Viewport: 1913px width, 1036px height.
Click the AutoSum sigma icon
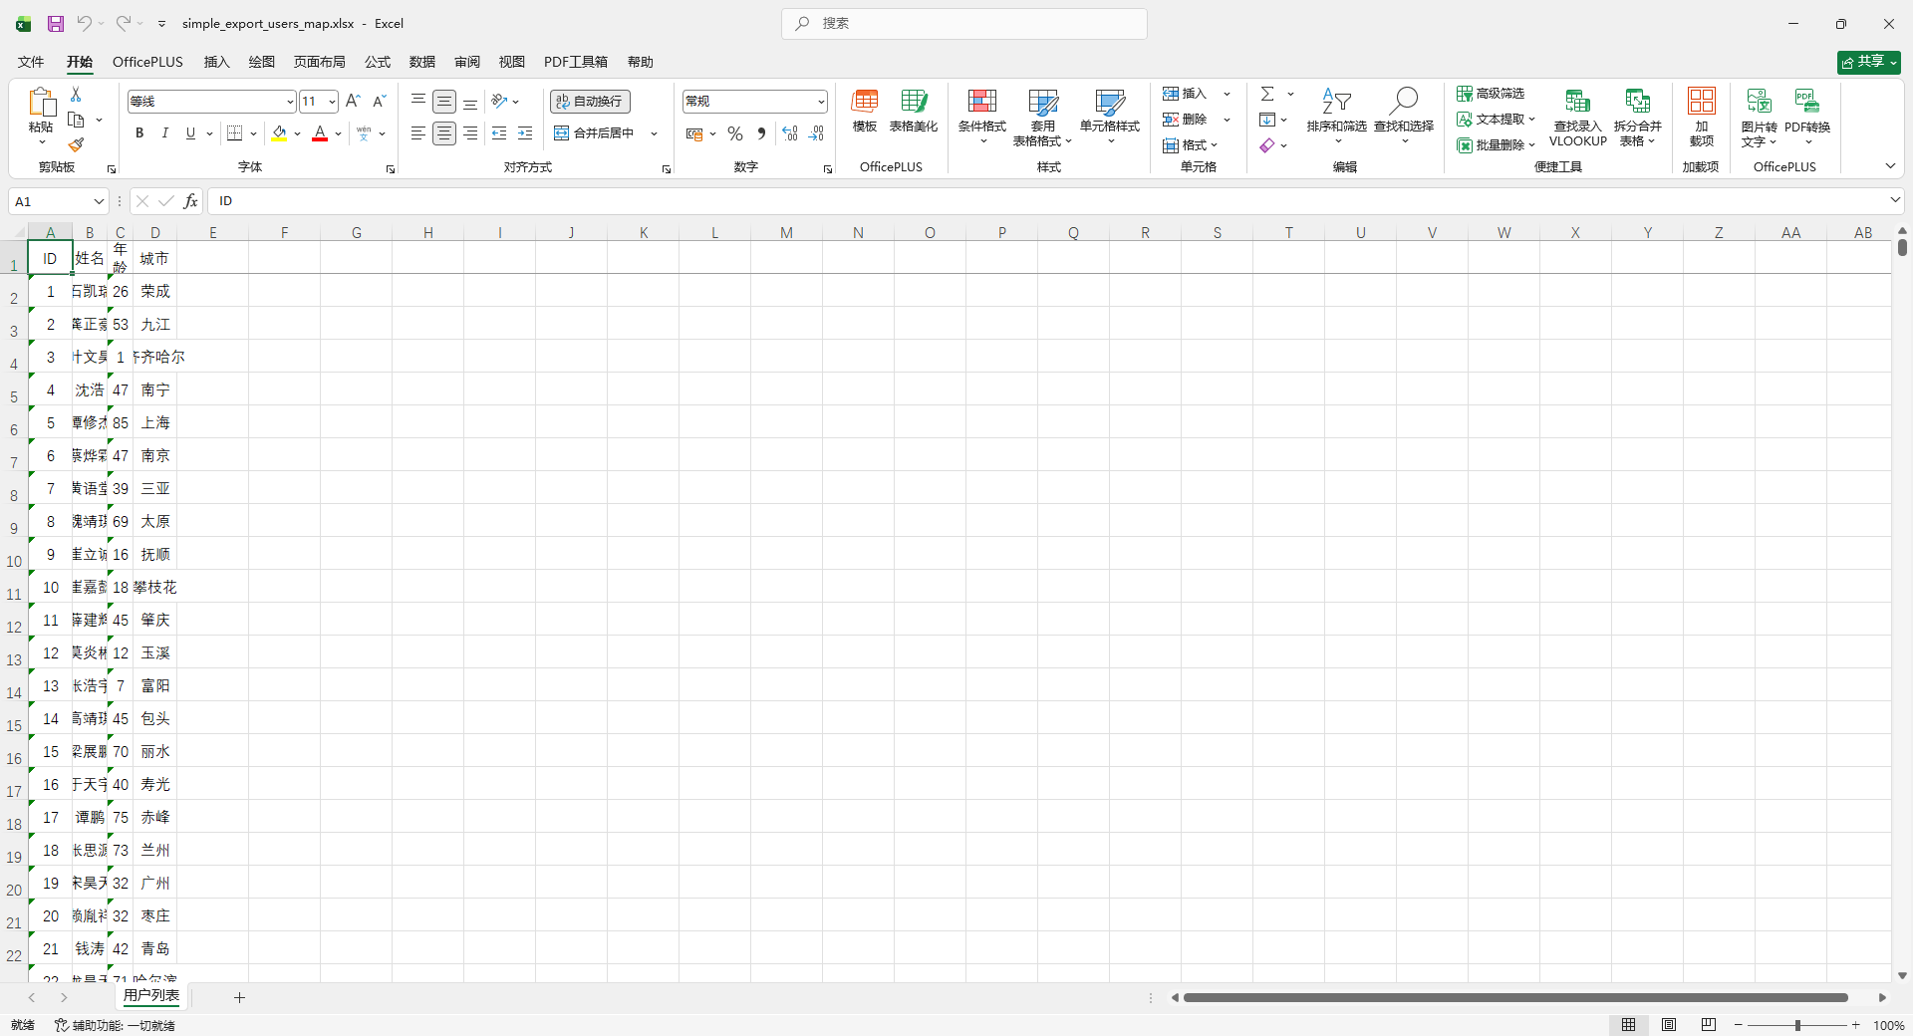click(1267, 94)
